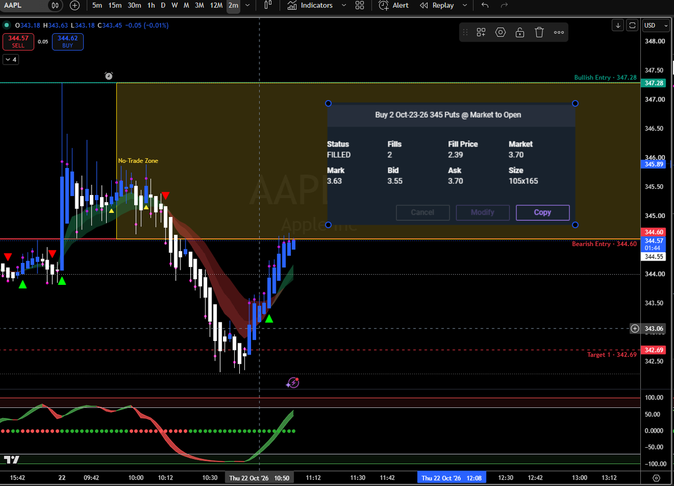
Task: Click the Fill Price value 2.39
Action: click(456, 155)
